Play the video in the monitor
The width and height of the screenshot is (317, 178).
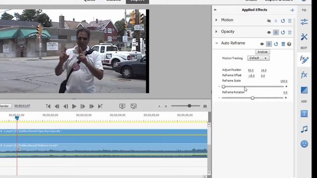click(x=74, y=106)
